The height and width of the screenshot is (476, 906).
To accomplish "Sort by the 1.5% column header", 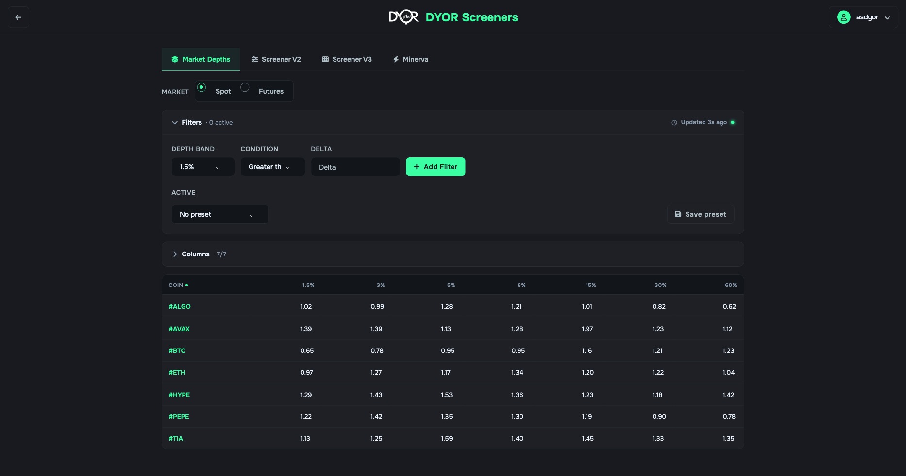I will pos(308,285).
